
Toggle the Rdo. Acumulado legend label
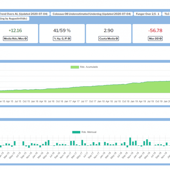pyautogui.click(x=89, y=67)
